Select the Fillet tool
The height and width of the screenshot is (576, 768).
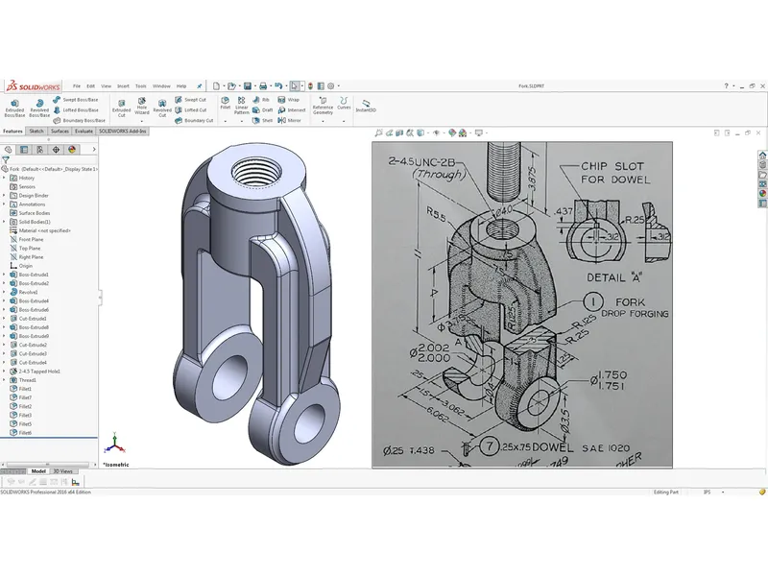pyautogui.click(x=225, y=104)
